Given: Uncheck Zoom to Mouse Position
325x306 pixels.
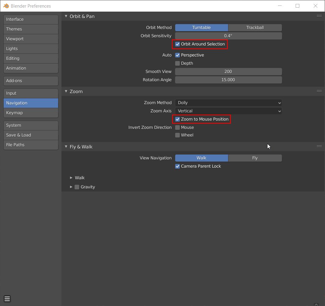Looking at the screenshot, I should (177, 119).
